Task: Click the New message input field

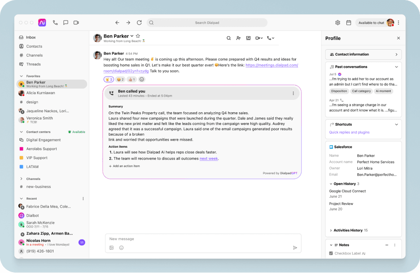Action: click(197, 239)
